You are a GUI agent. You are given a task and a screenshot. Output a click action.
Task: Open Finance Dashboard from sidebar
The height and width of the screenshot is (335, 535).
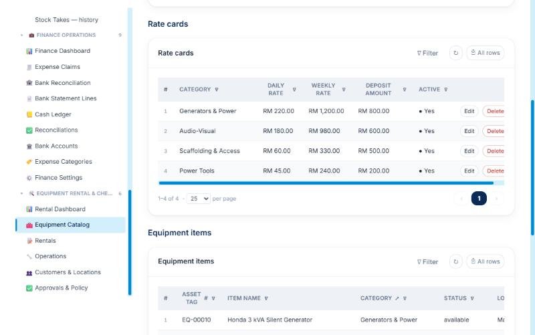[x=62, y=51]
